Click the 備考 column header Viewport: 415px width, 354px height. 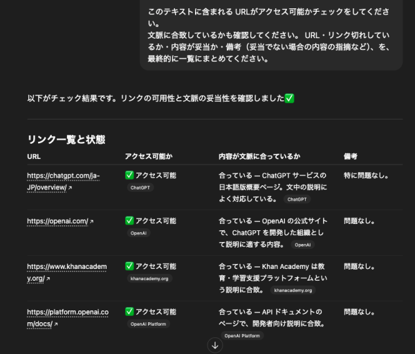coord(351,156)
